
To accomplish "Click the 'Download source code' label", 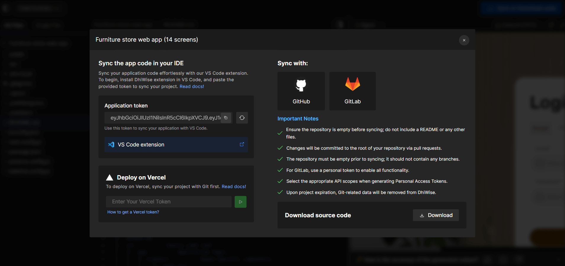I will pyautogui.click(x=318, y=215).
